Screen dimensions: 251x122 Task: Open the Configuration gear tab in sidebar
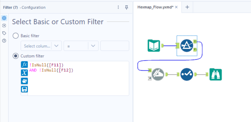(x=4, y=18)
